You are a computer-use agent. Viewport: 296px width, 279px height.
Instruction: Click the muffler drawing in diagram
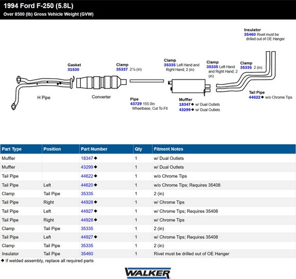coord(189,86)
